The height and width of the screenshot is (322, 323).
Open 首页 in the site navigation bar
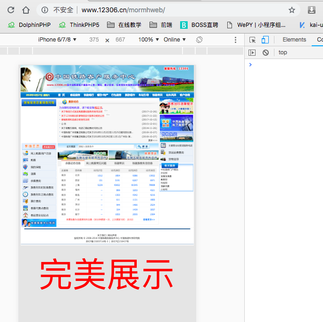click(61, 95)
